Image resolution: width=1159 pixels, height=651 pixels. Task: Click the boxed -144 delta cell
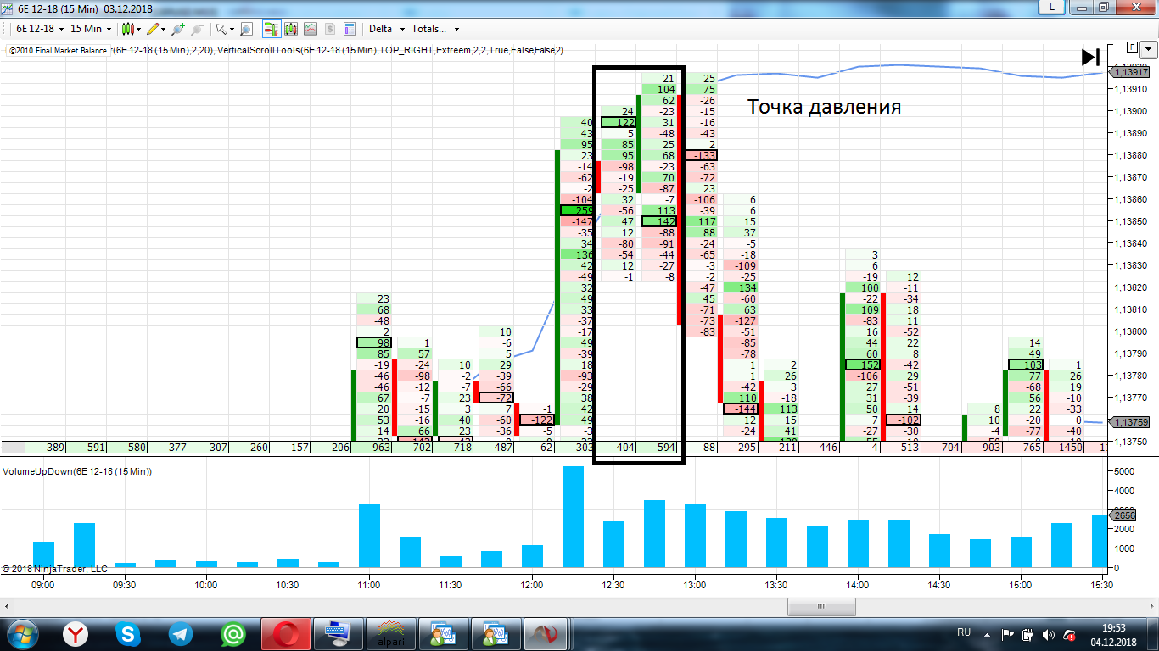(740, 409)
